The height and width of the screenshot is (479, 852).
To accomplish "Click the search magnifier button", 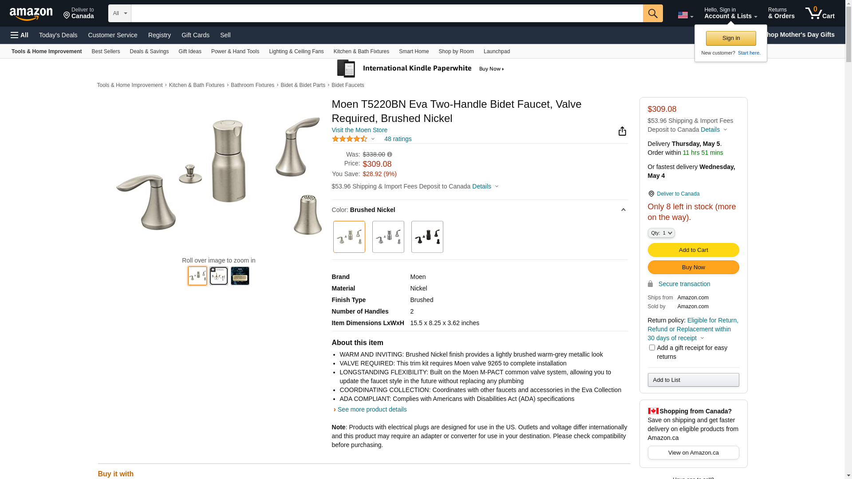I will pyautogui.click(x=652, y=13).
